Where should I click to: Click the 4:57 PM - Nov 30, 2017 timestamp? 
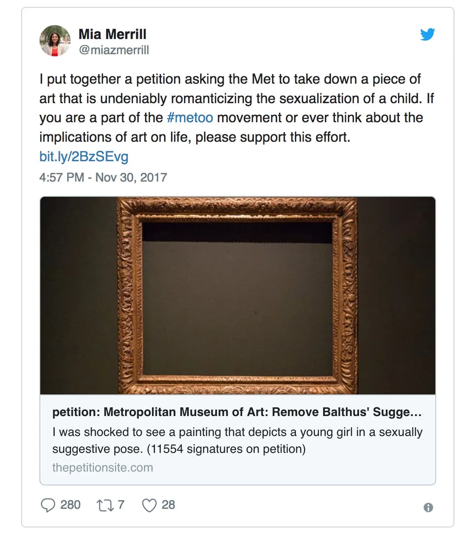(103, 177)
